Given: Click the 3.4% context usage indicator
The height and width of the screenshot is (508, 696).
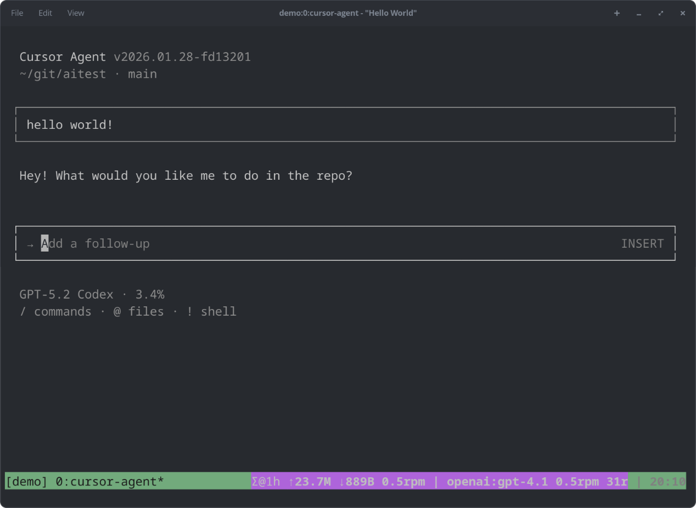Looking at the screenshot, I should 150,294.
